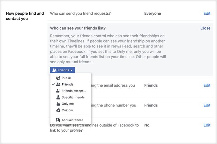This screenshot has width=217, height=144.
Task: Click the gear icon for Custom
Action: coord(58,110)
